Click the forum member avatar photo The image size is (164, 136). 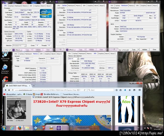(16, 110)
